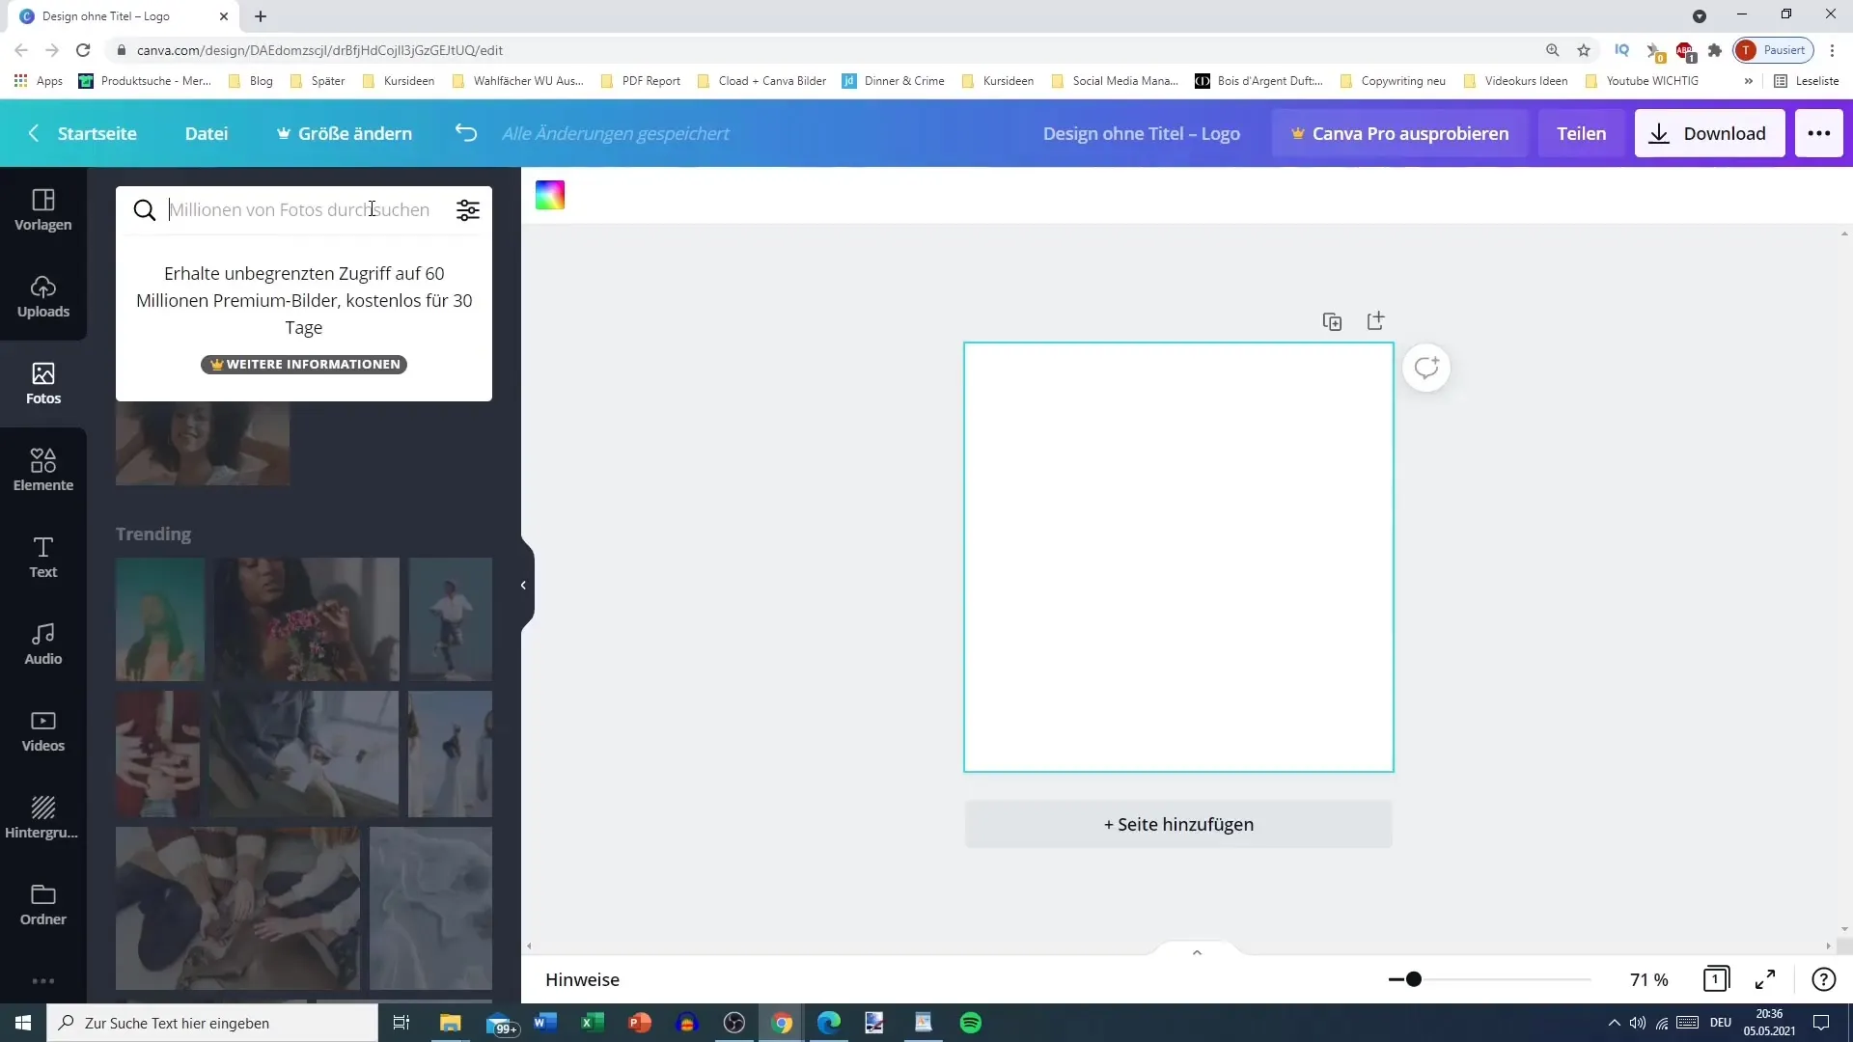
Task: Click the Vorlagen (Templates) panel icon
Action: pos(42,207)
